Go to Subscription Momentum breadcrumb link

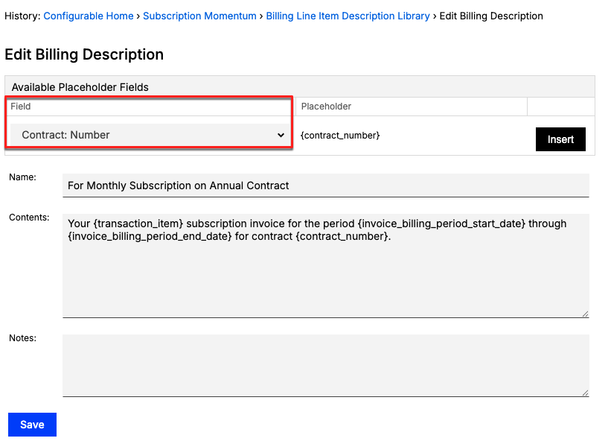pyautogui.click(x=199, y=16)
